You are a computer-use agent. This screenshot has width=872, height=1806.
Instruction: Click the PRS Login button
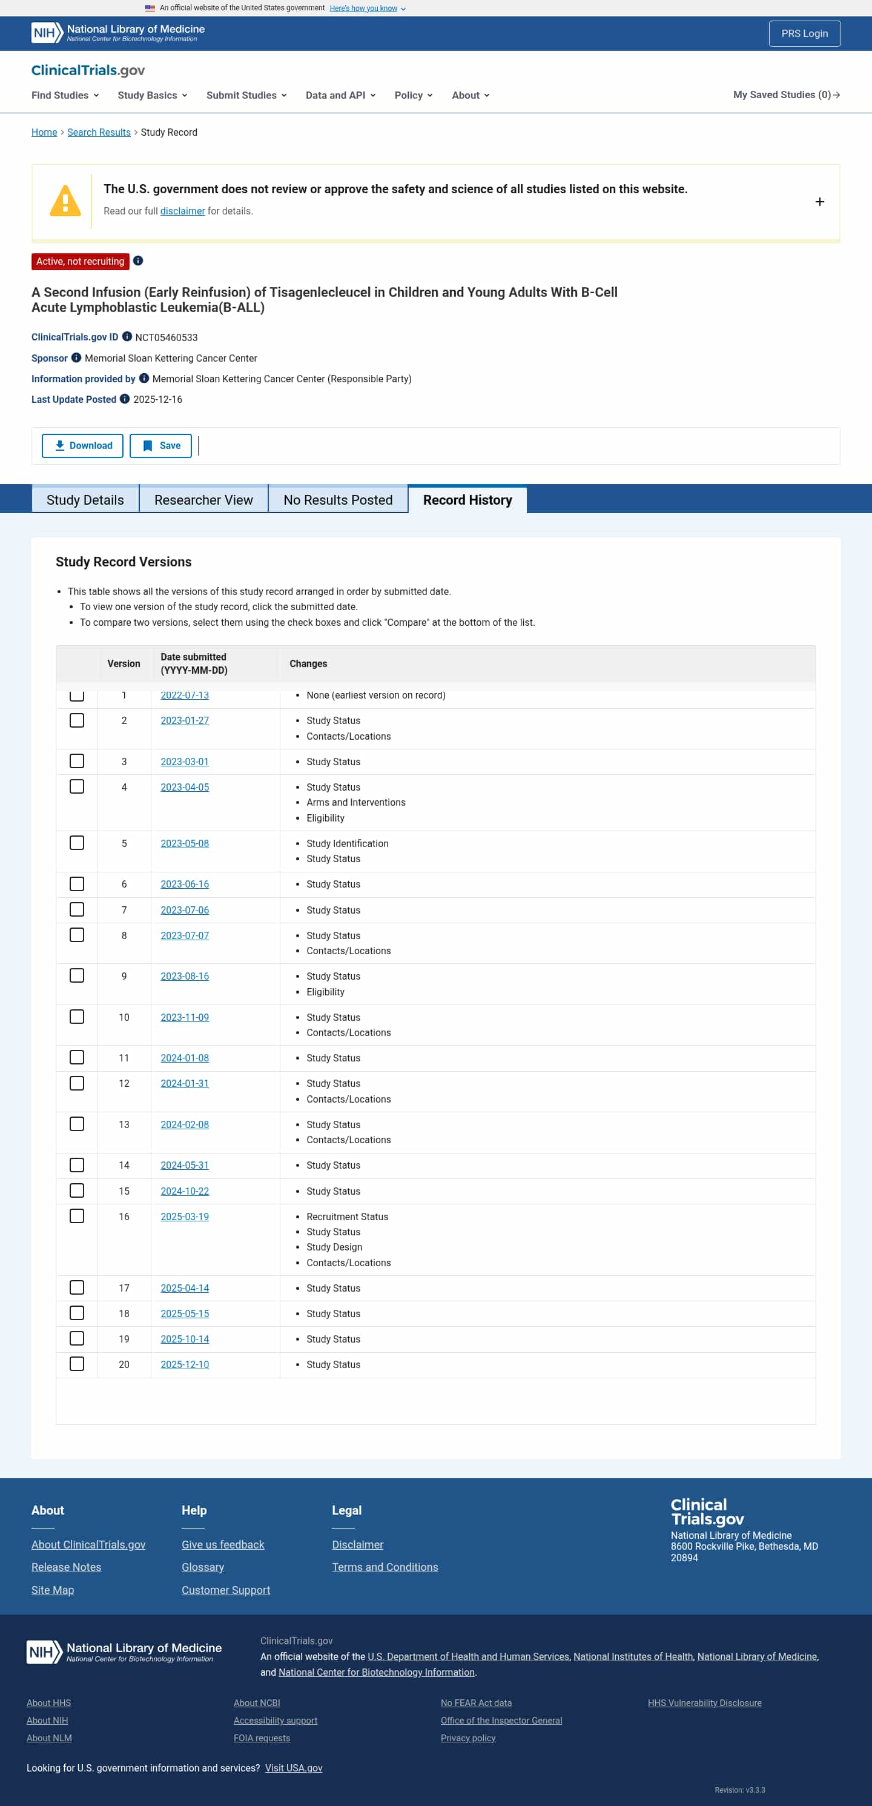[805, 34]
